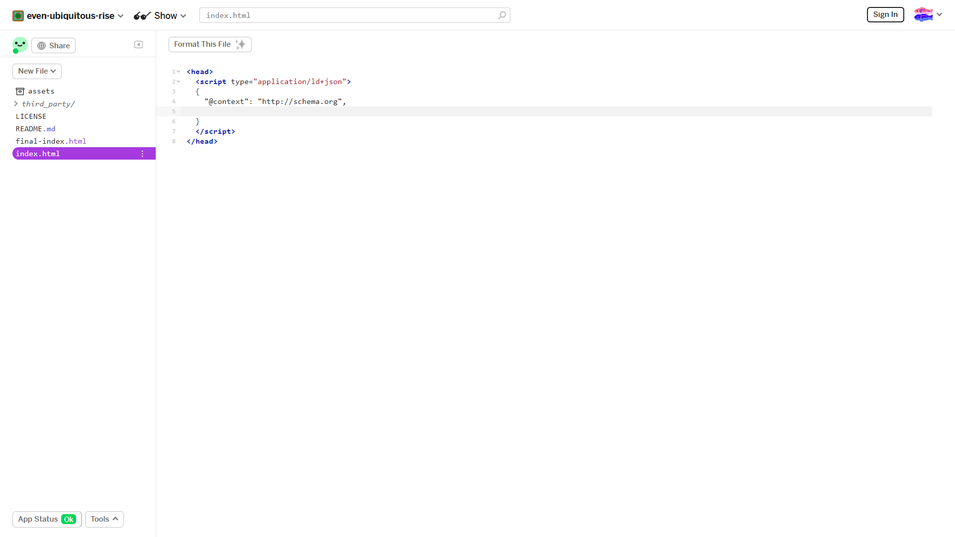Open final-index.html in the file list
Screen dimensions: 955x537
(51, 141)
